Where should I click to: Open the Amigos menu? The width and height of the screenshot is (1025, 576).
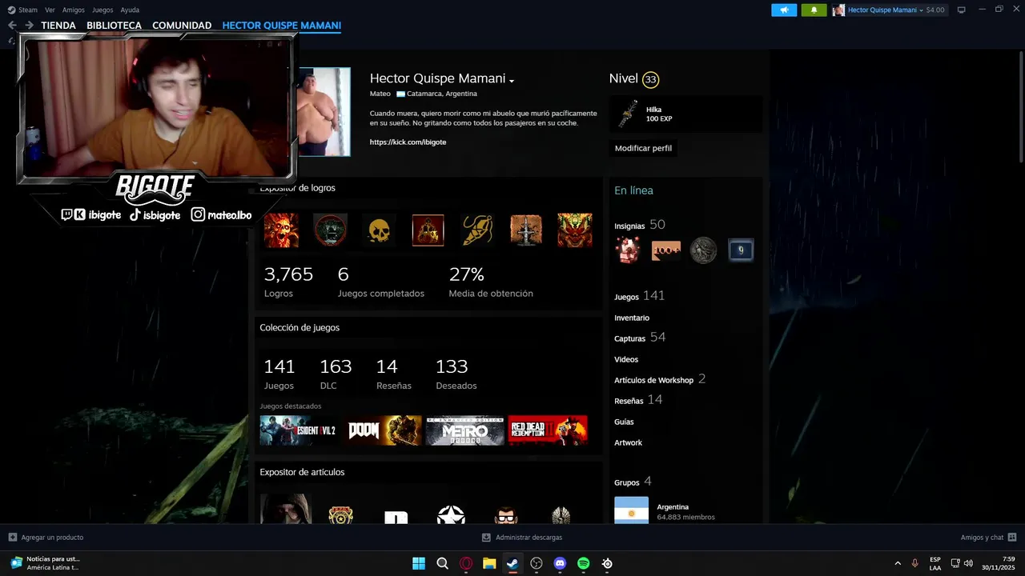coord(74,10)
